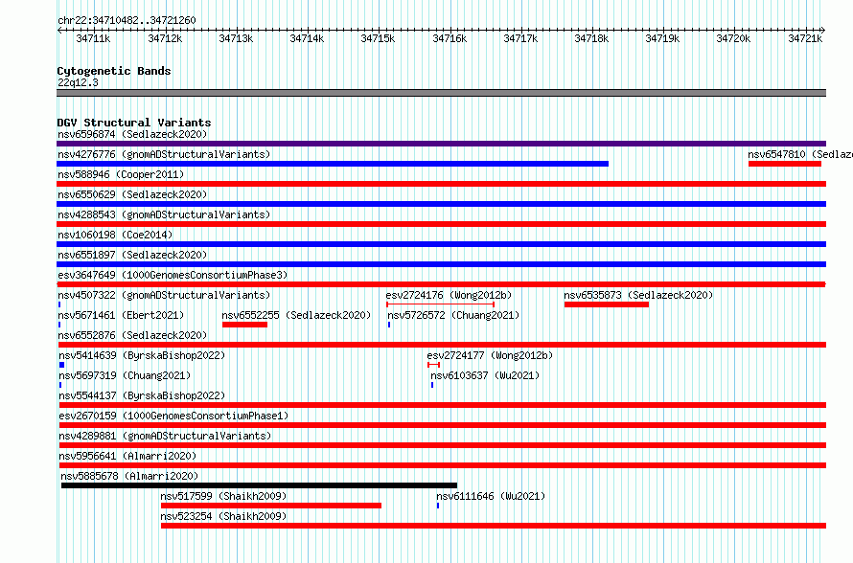Image resolution: width=853 pixels, height=563 pixels.
Task: Open nsv4507322 (gnomADStructuralVariants) label
Action: (x=164, y=295)
